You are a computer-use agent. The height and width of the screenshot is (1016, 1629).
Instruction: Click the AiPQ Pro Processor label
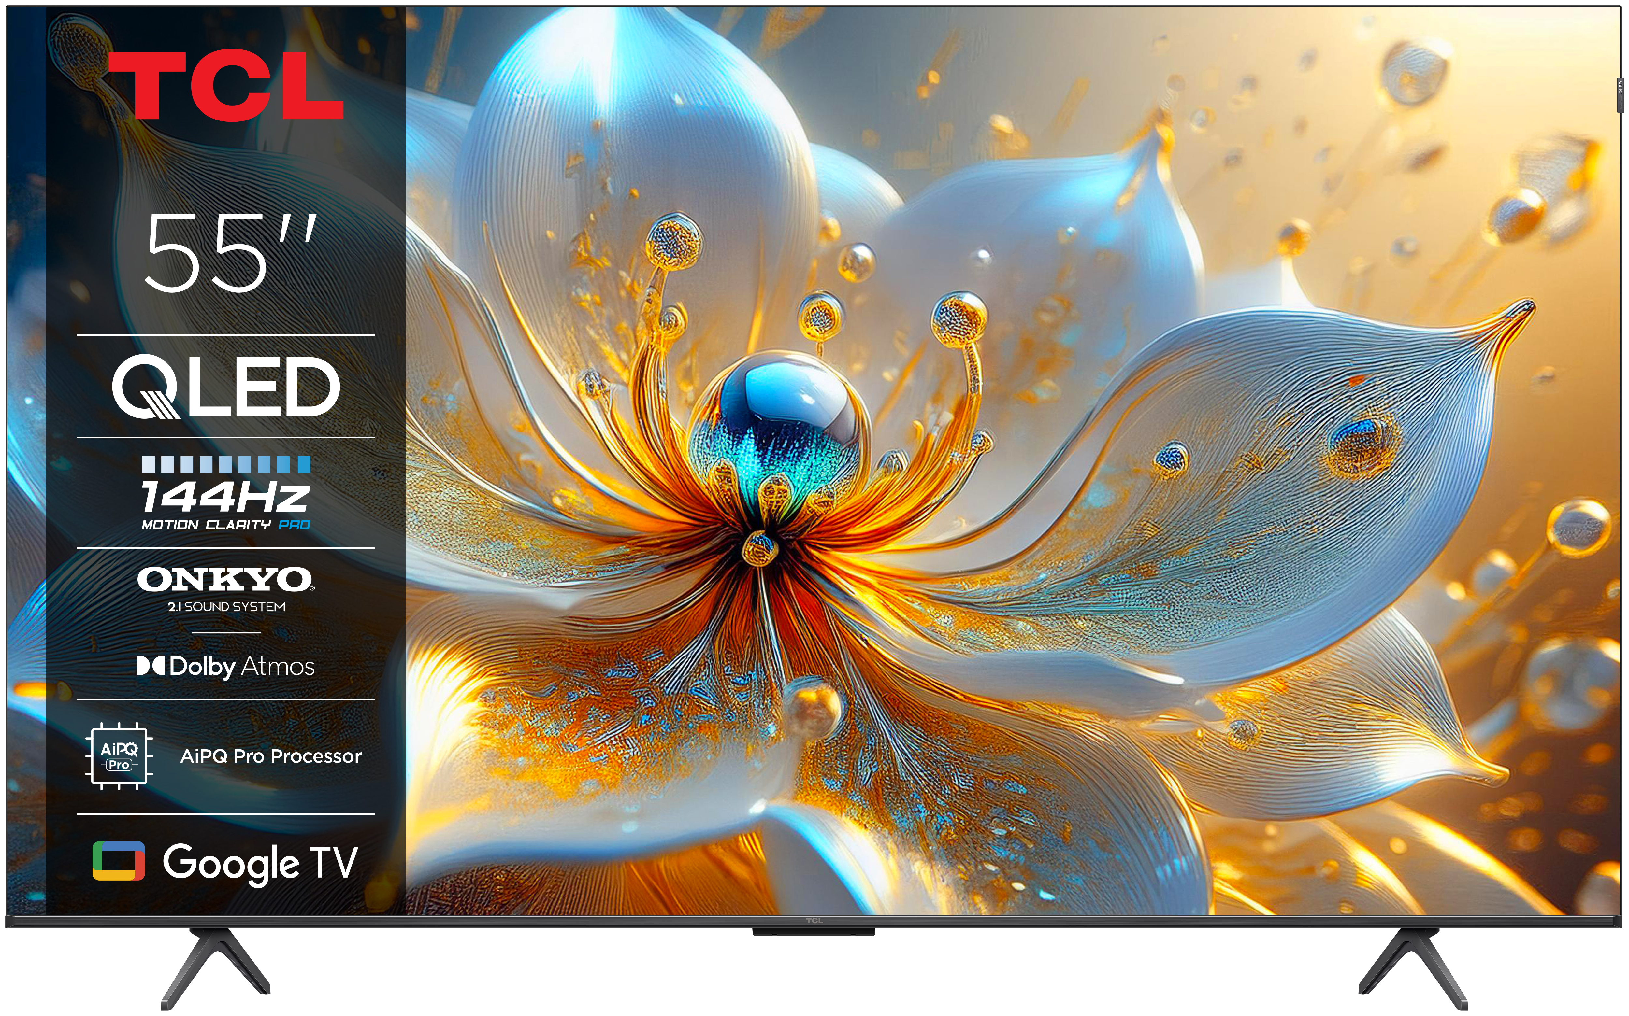pyautogui.click(x=271, y=756)
